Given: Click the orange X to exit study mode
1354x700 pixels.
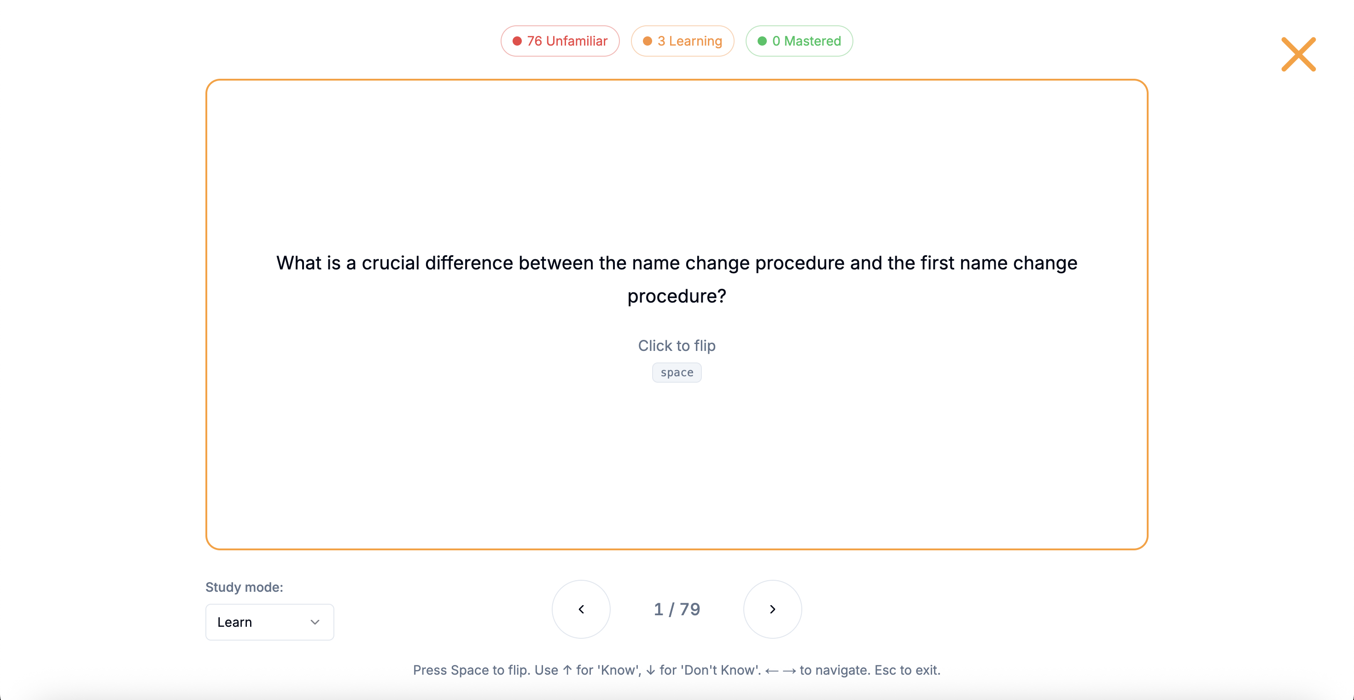Looking at the screenshot, I should 1298,53.
